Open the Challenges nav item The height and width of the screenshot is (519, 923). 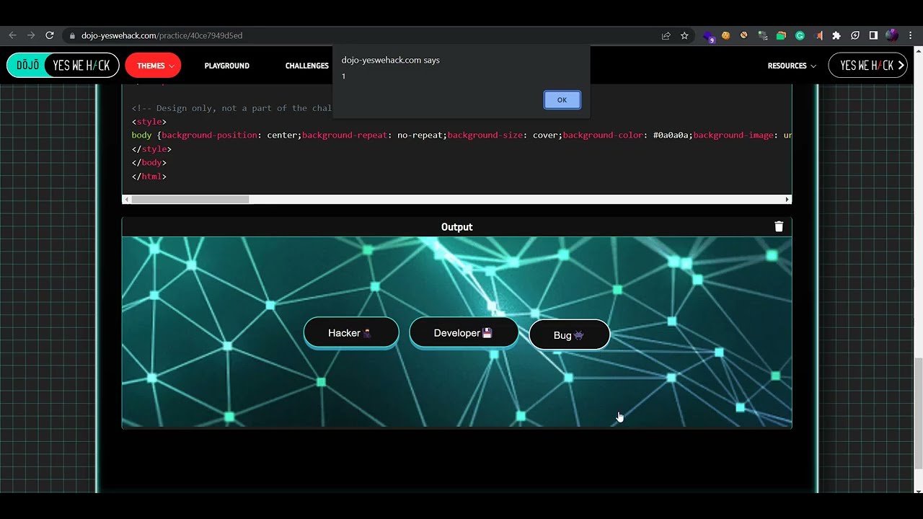coord(306,66)
